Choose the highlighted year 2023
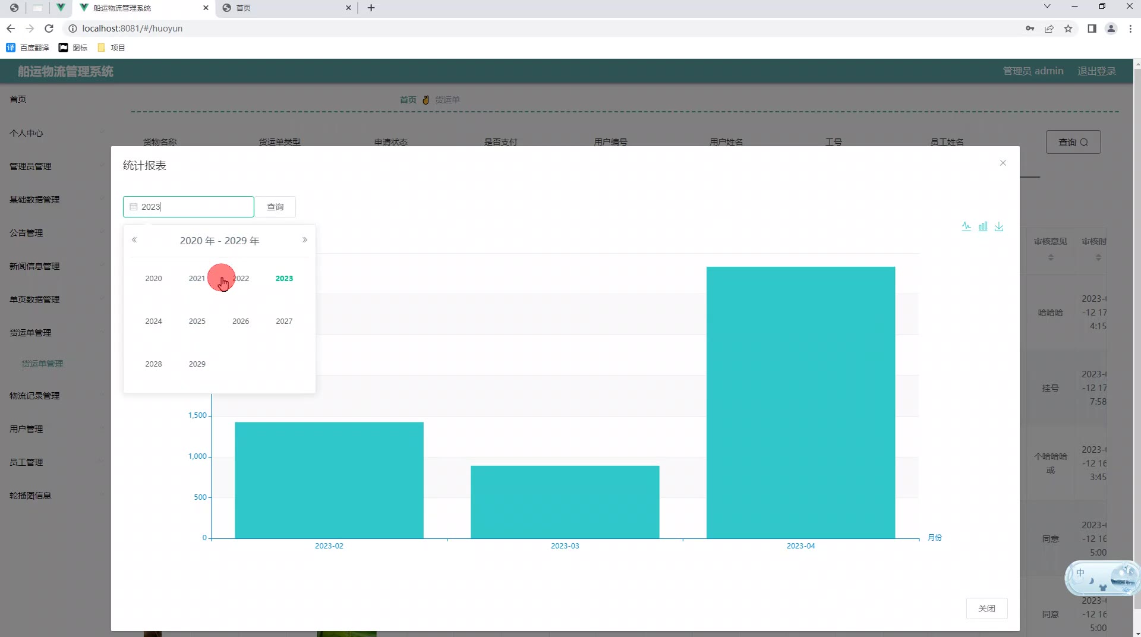Image resolution: width=1141 pixels, height=637 pixels. coord(284,278)
